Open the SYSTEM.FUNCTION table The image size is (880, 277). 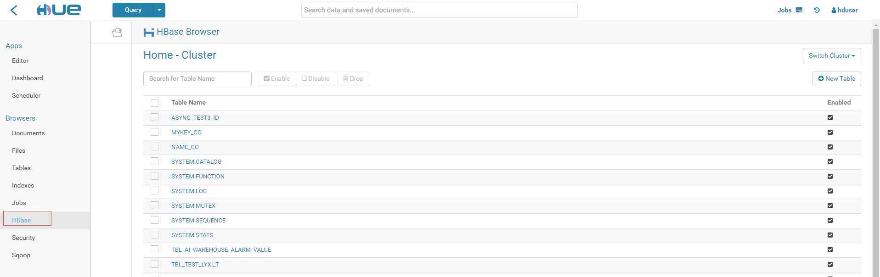197,177
